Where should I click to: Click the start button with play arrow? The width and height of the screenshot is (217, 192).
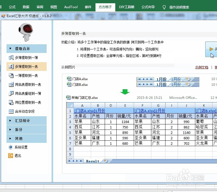pos(211,49)
